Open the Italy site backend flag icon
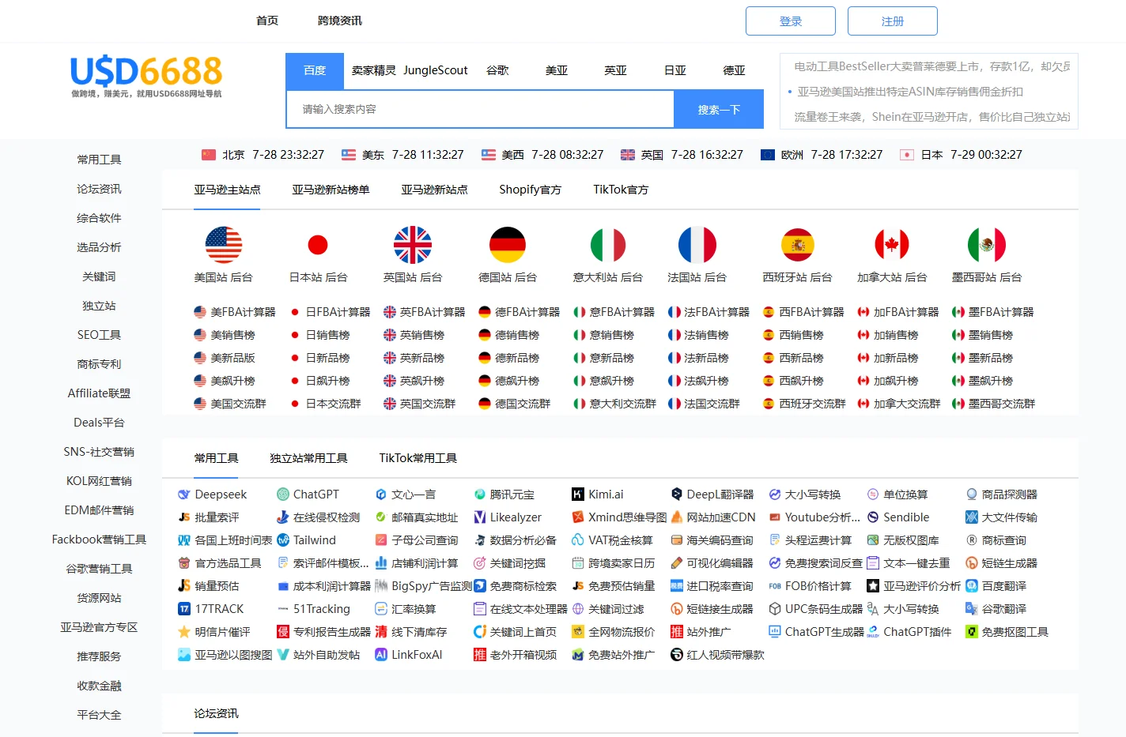This screenshot has width=1126, height=737. point(608,245)
